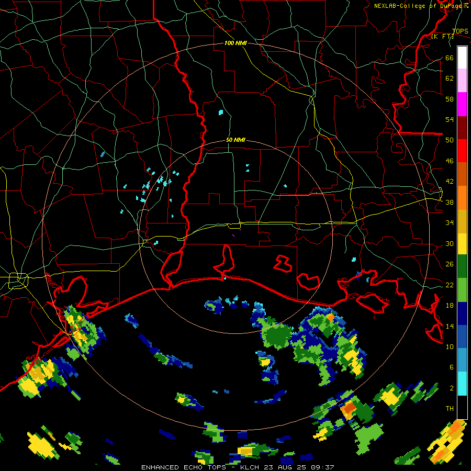
Task: Click the bright red legend swatch
Action: 462,151
